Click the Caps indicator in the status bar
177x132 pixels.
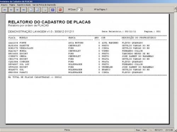click(144, 130)
